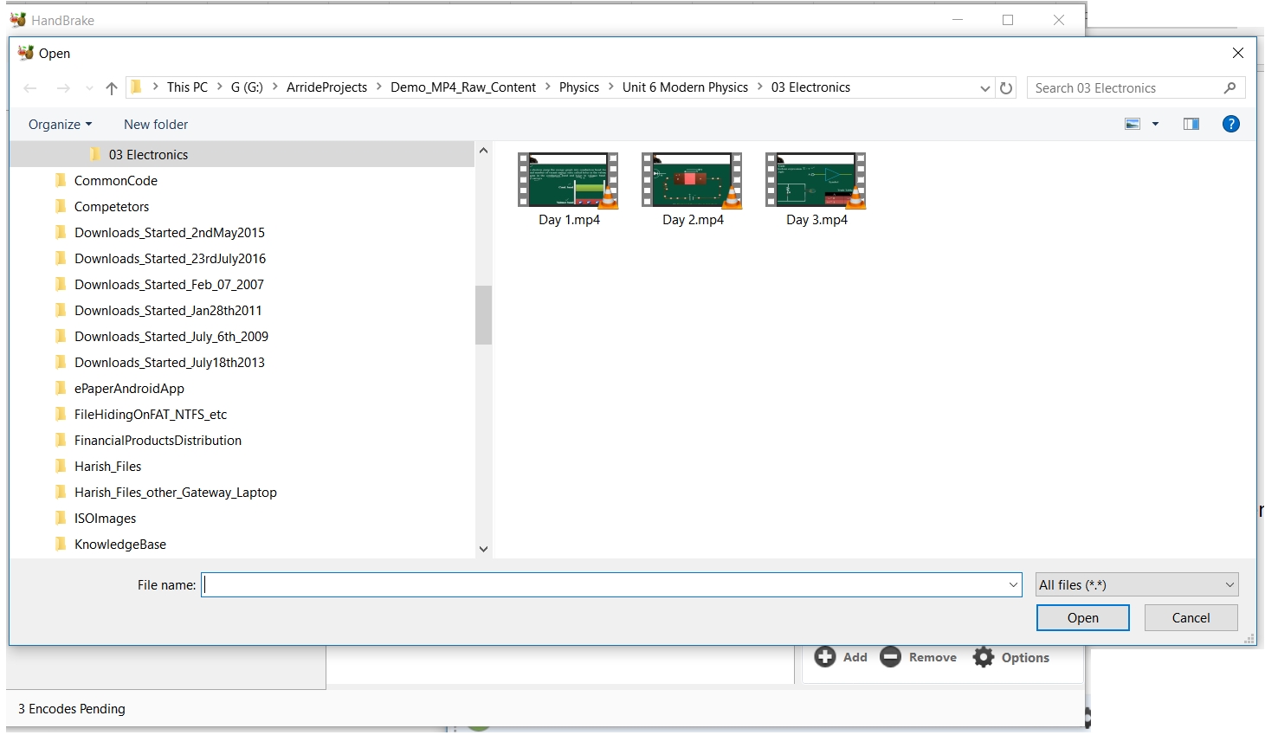Screen dimensions: 1265x735
Task: Open the Organize menu
Action: (x=60, y=125)
